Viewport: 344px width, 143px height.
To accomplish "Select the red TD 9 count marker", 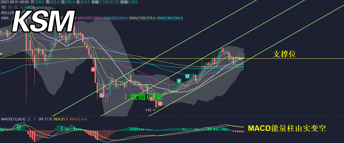I will coord(93,69).
